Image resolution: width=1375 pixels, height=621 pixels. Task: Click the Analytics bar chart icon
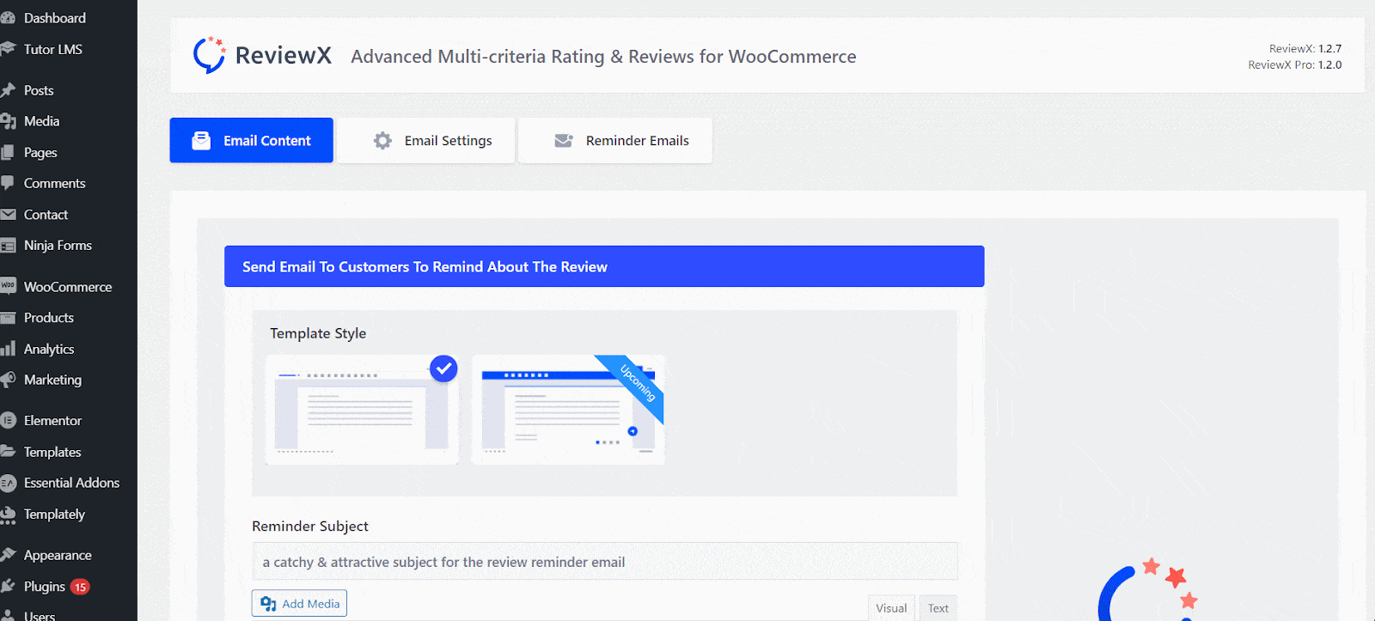(x=9, y=349)
